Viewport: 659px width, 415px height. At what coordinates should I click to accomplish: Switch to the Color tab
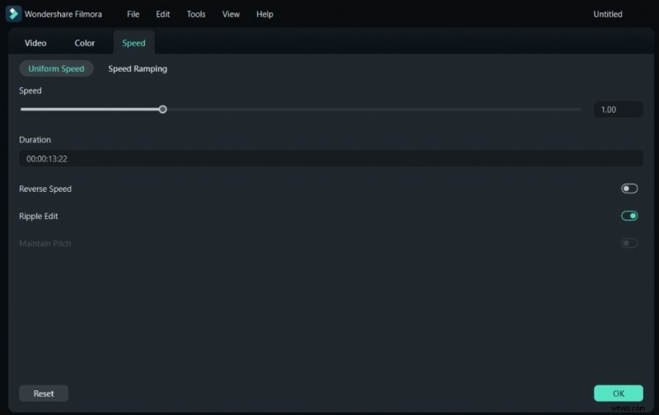click(x=85, y=43)
